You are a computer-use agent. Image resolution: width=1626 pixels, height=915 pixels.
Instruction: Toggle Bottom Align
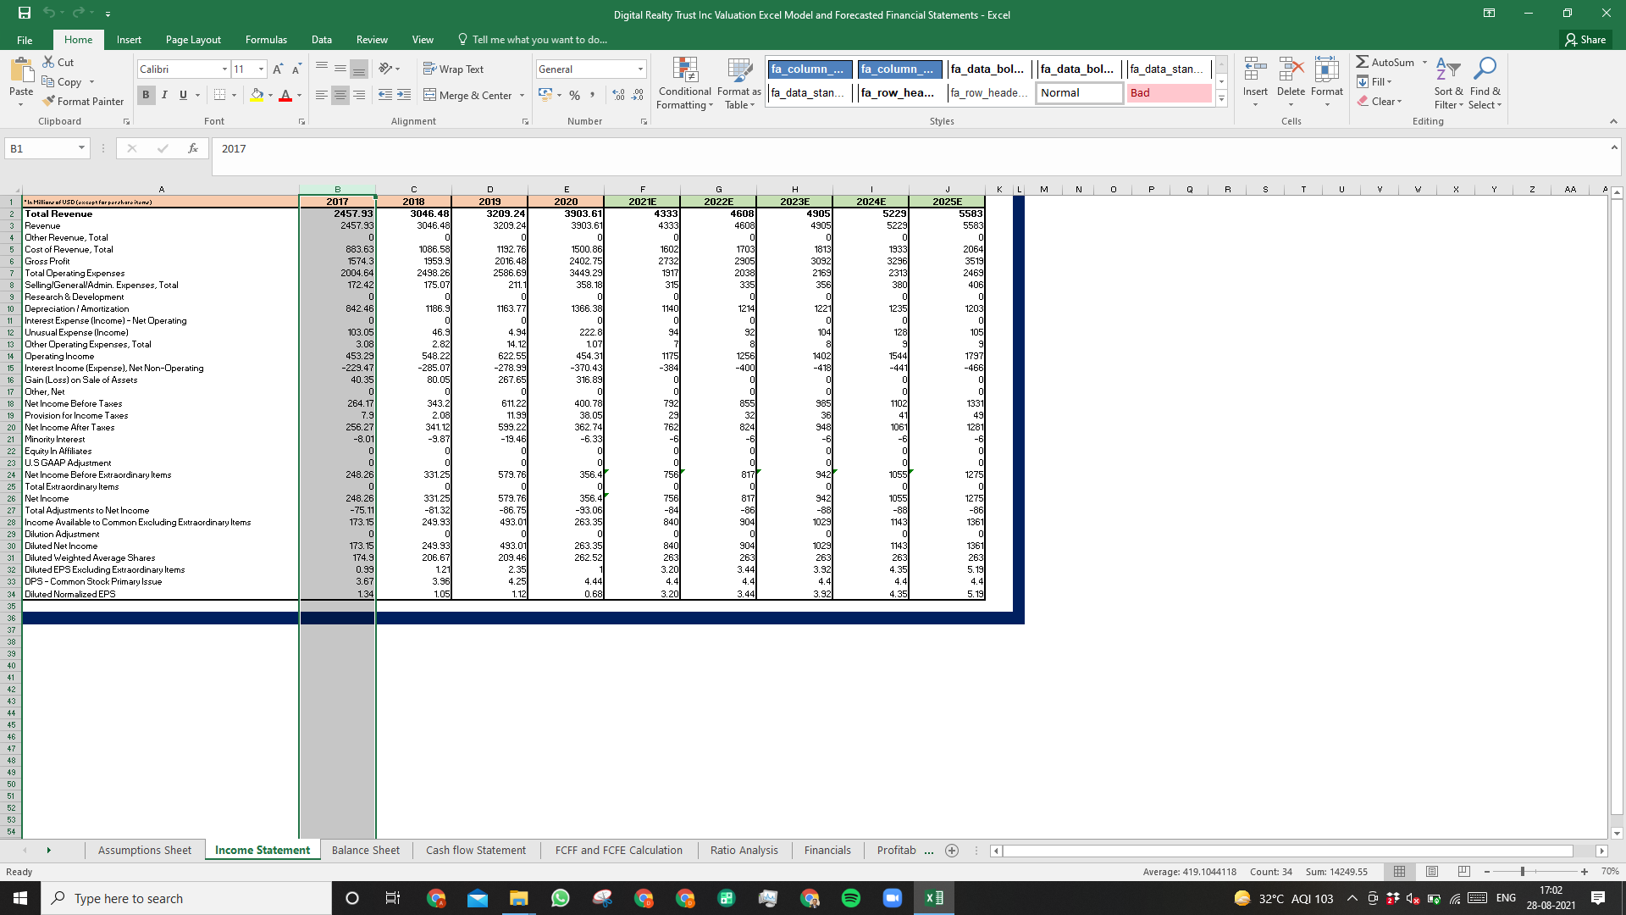pos(359,69)
